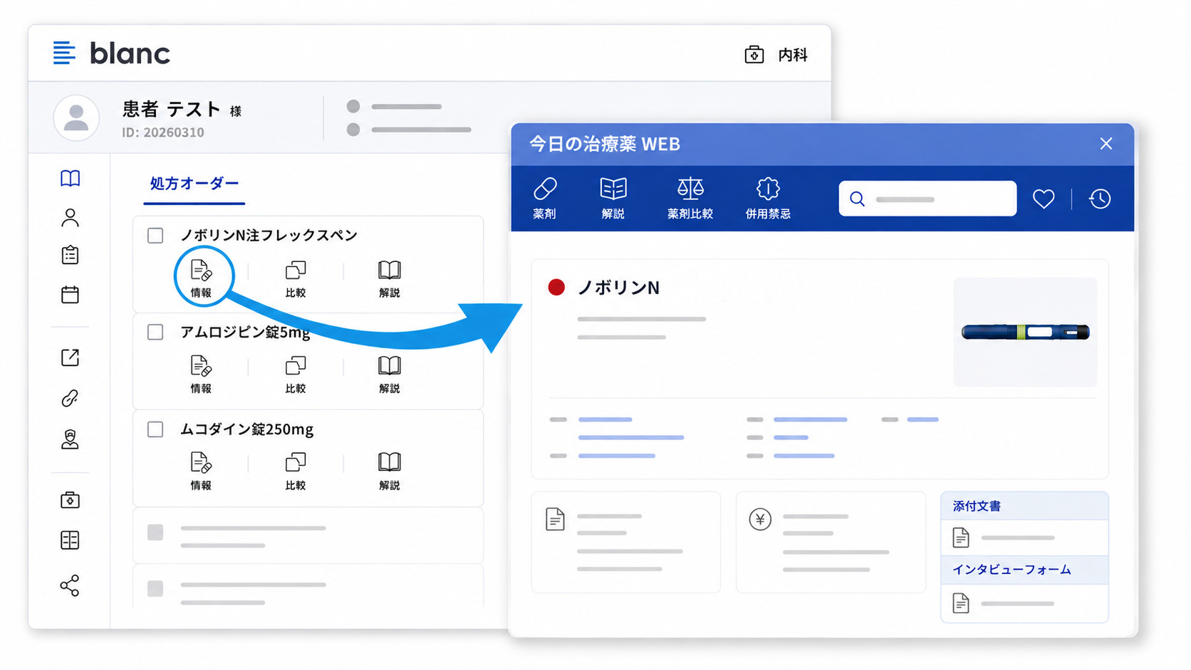This screenshot has width=1191, height=670.
Task: Check the ムコダイン錠250mg checkbox
Action: pyautogui.click(x=155, y=429)
